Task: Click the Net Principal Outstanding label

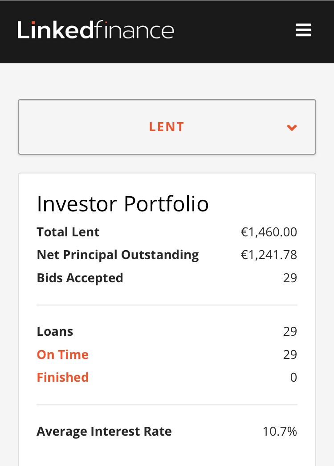Action: (118, 255)
